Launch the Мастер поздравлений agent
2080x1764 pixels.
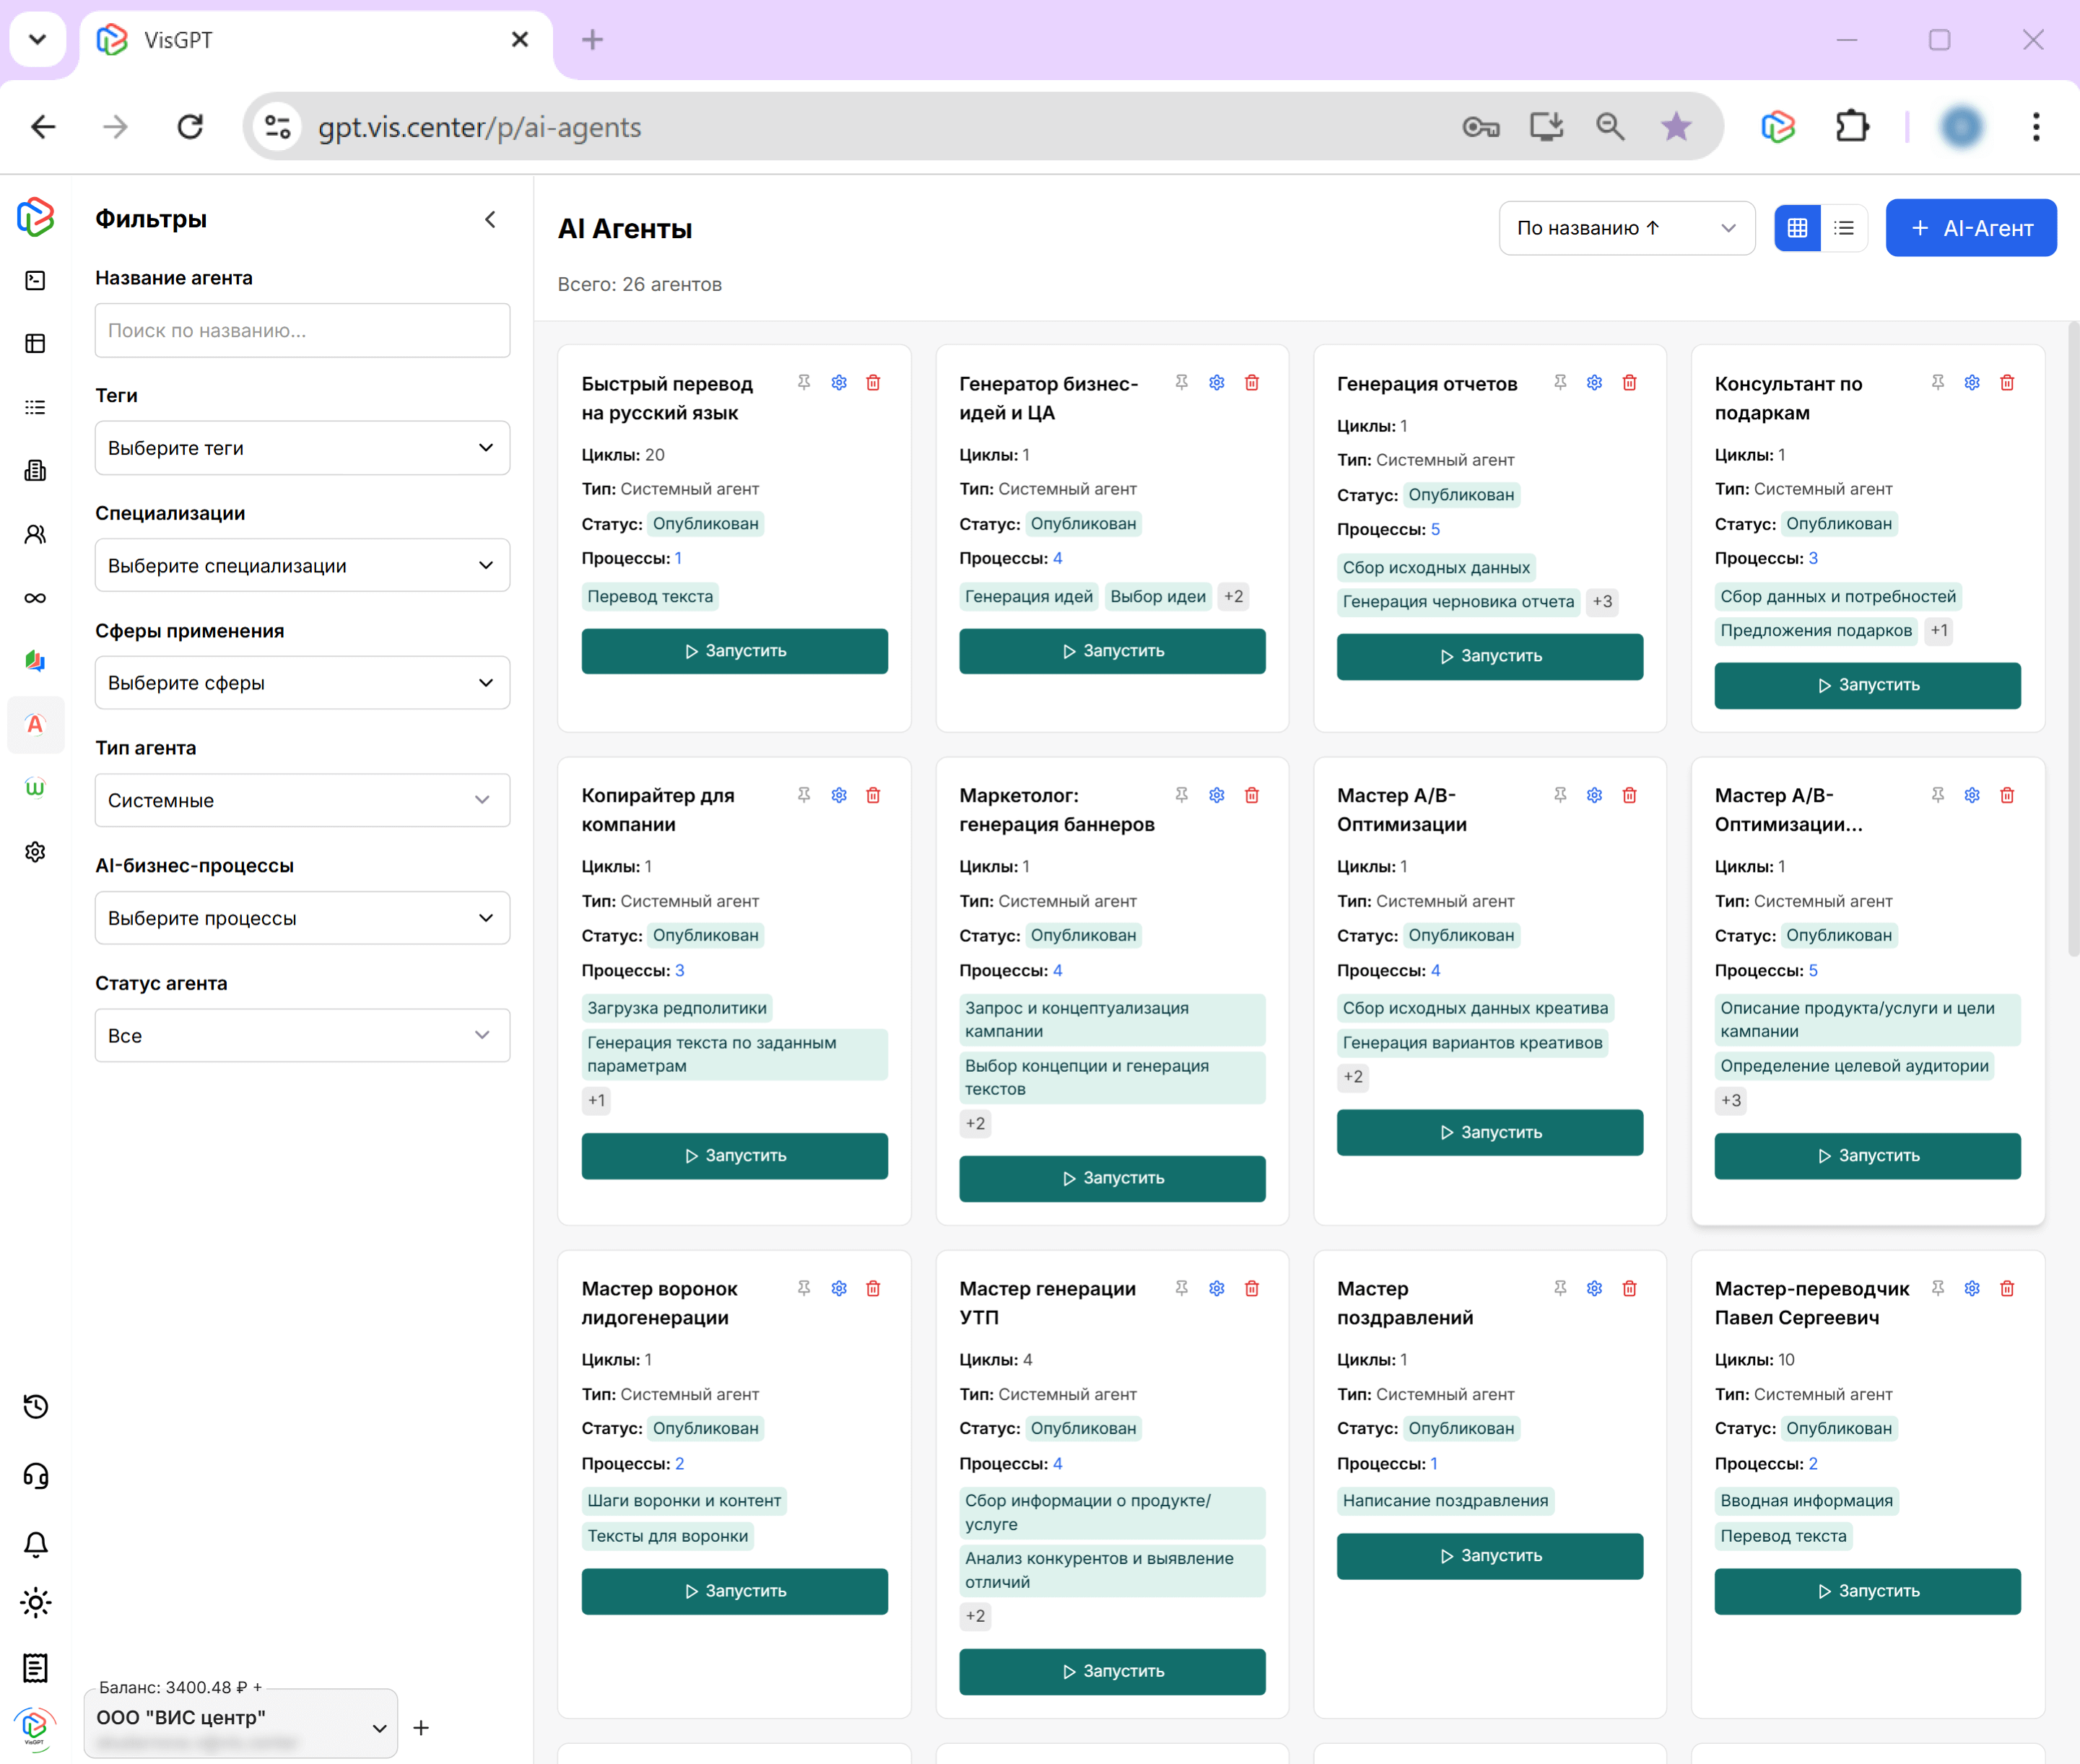click(x=1489, y=1556)
